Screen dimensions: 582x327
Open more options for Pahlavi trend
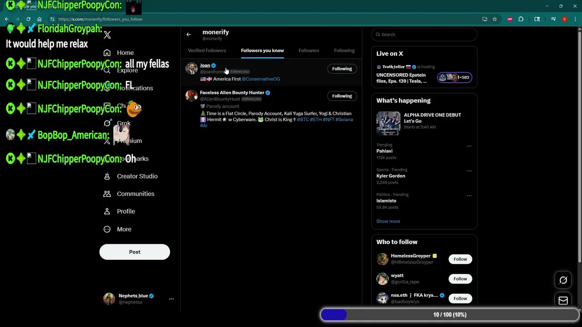[469, 146]
